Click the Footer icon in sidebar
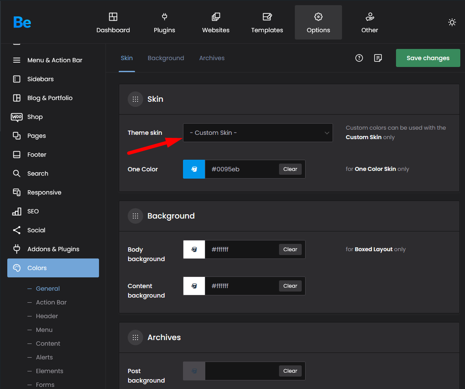Image resolution: width=465 pixels, height=389 pixels. 17,155
